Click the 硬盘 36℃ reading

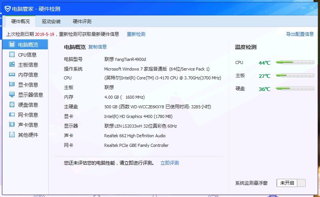click(x=264, y=89)
